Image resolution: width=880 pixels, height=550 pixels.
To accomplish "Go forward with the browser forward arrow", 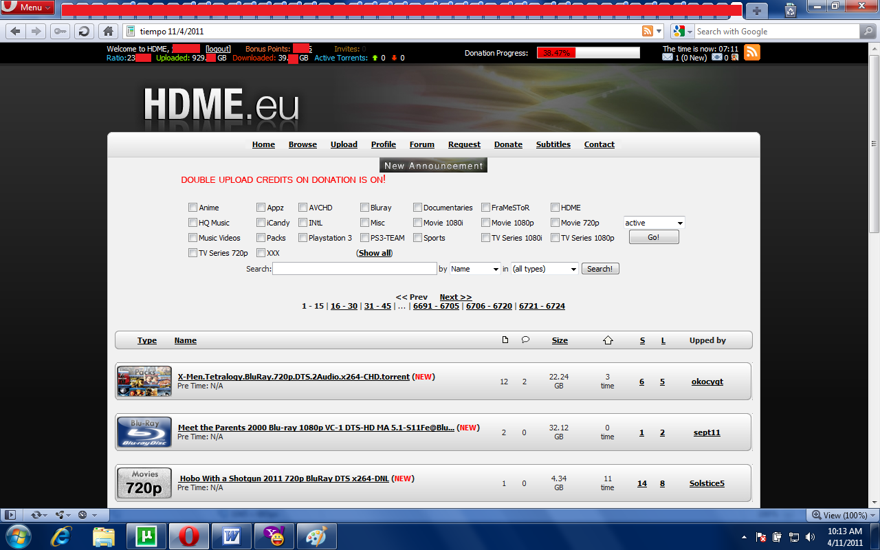I will tap(36, 31).
